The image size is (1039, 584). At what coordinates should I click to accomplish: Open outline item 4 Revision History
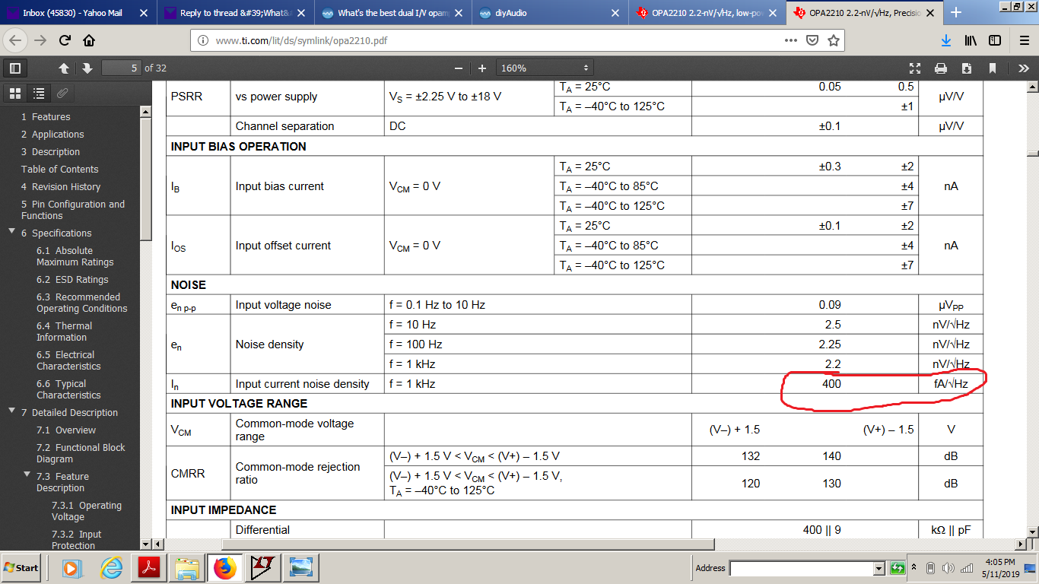[61, 187]
